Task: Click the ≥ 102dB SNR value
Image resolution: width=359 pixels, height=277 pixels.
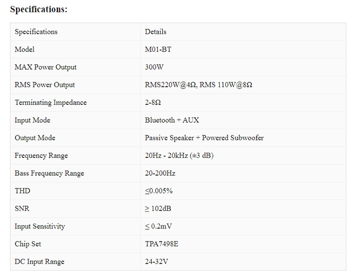Action: click(x=158, y=209)
